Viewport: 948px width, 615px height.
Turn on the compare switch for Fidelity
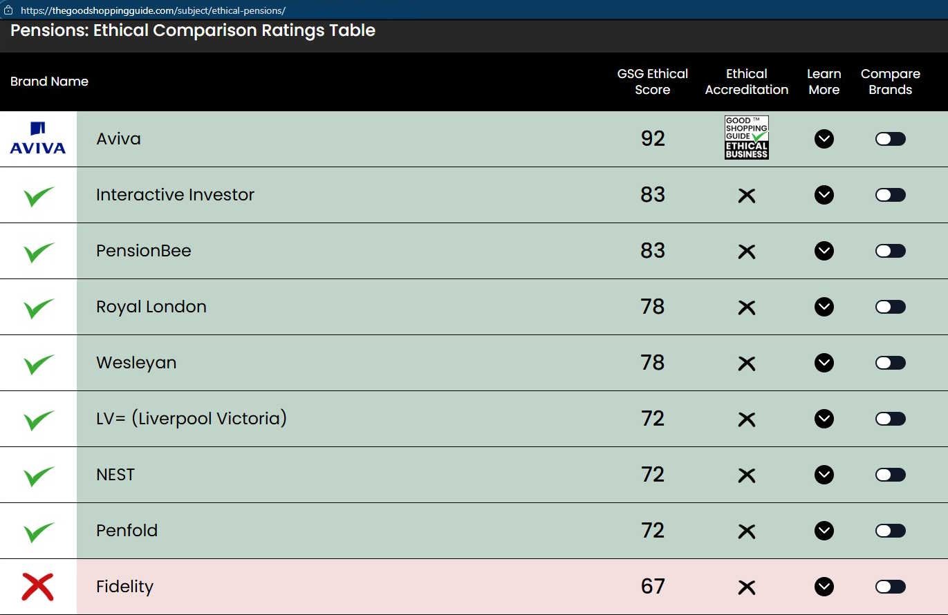(890, 587)
